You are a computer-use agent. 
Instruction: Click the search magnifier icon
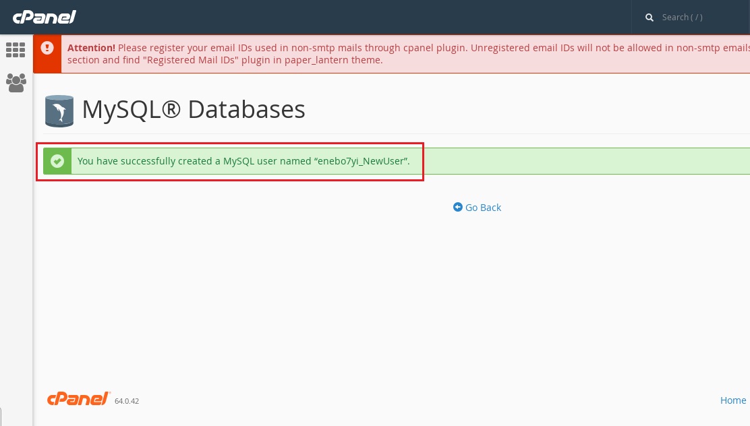point(649,18)
